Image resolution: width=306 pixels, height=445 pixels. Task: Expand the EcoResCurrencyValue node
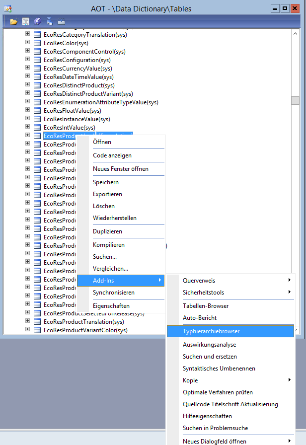point(27,68)
